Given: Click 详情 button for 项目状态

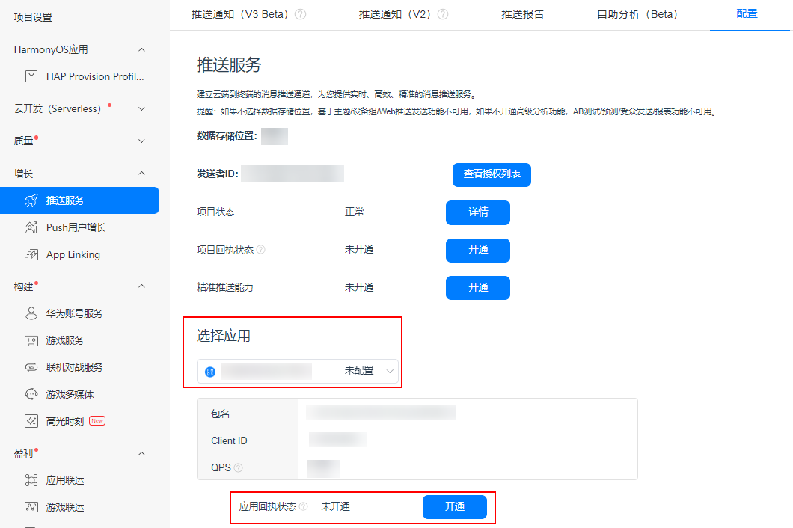Looking at the screenshot, I should coord(478,212).
